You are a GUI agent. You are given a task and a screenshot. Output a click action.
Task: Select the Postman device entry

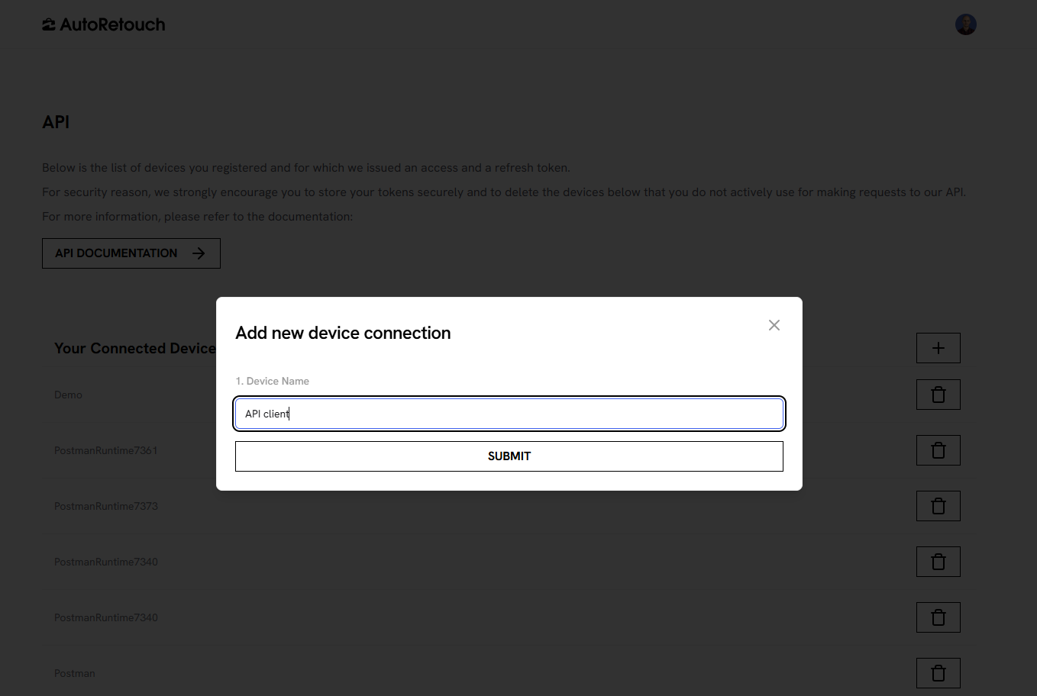(x=75, y=673)
